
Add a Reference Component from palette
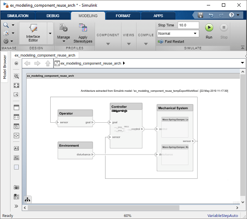[x=16, y=117]
